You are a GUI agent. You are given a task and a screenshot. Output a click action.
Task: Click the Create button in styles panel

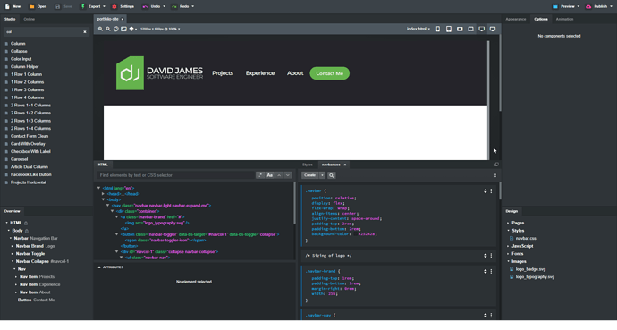coord(310,175)
